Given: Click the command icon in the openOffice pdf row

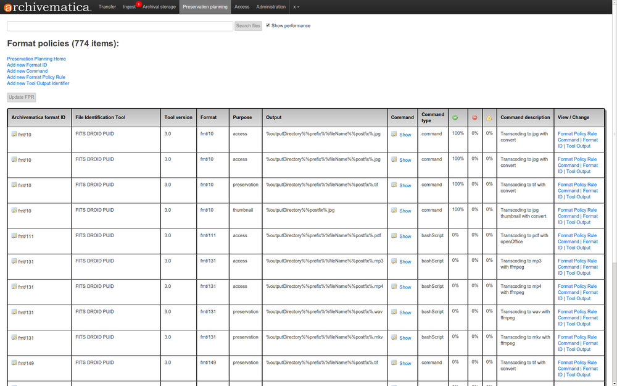Looking at the screenshot, I should pos(394,236).
